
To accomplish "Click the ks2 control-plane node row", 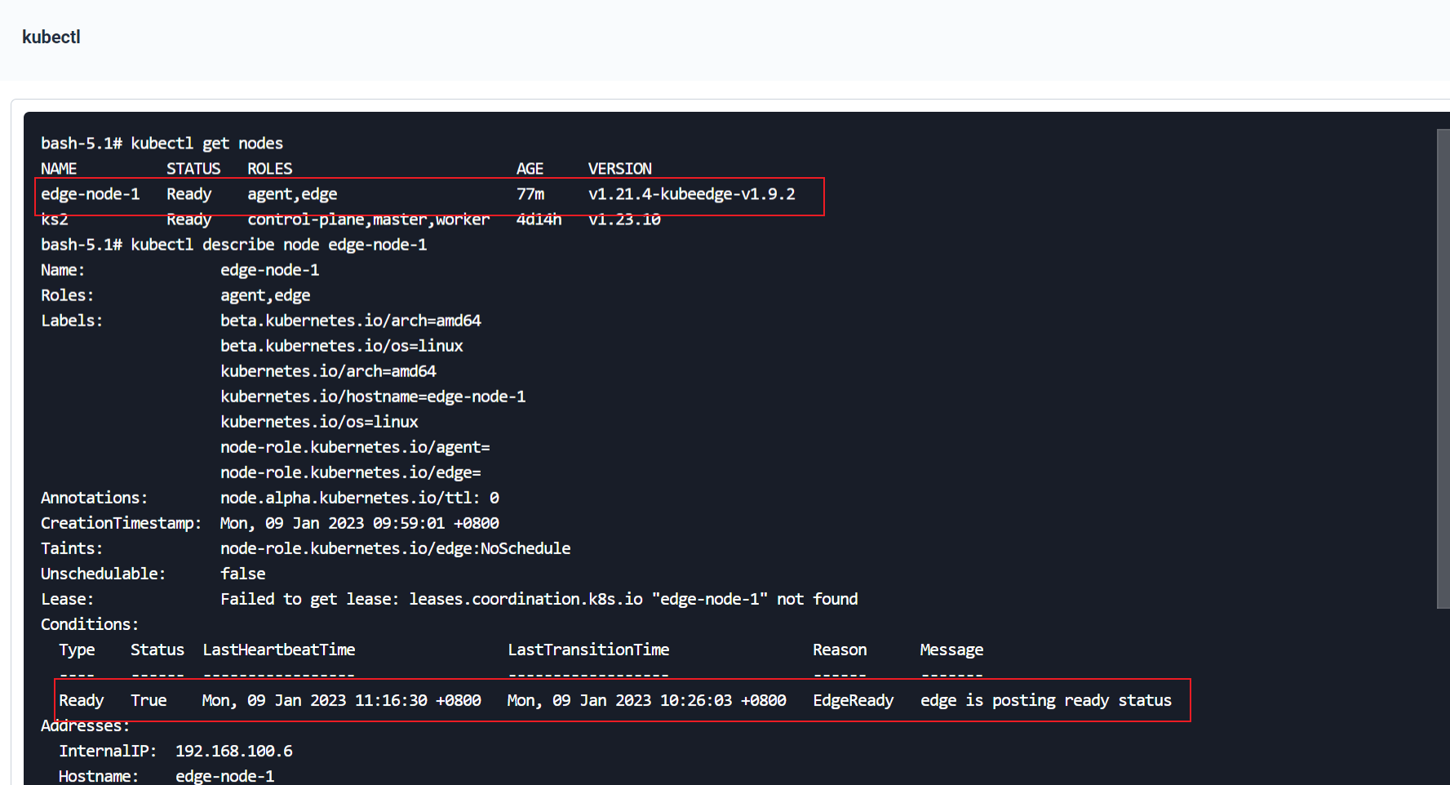I will [x=326, y=219].
